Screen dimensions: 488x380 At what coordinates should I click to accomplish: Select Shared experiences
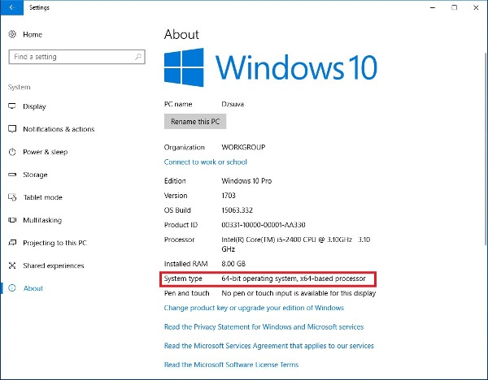click(54, 266)
